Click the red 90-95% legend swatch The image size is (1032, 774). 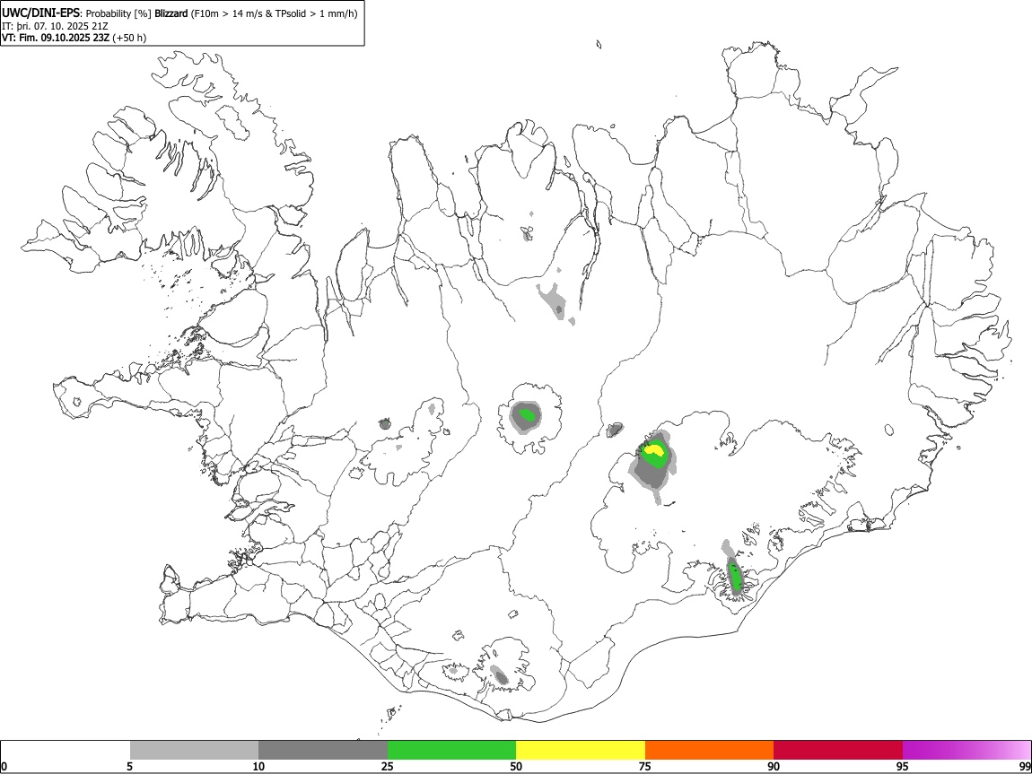point(838,750)
